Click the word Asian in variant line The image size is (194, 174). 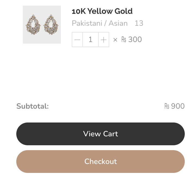[x=118, y=23]
